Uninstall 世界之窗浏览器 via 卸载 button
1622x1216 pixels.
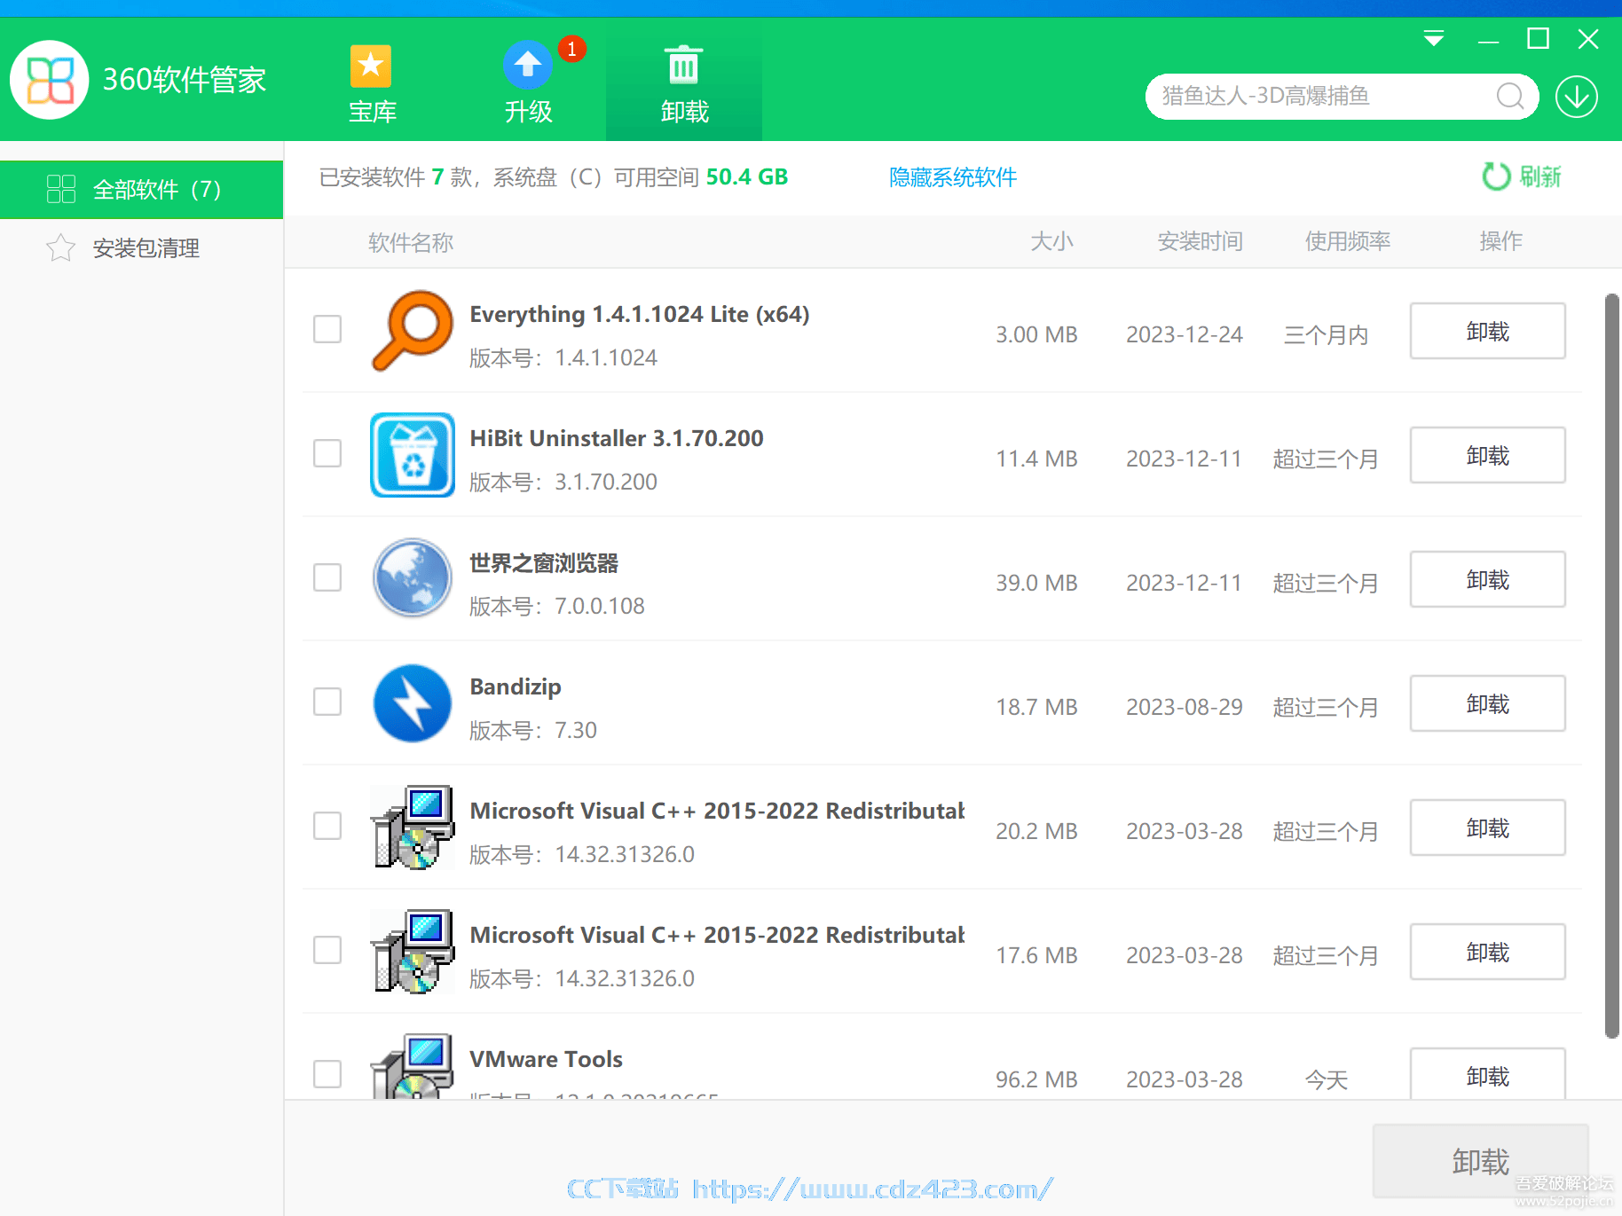[1488, 579]
